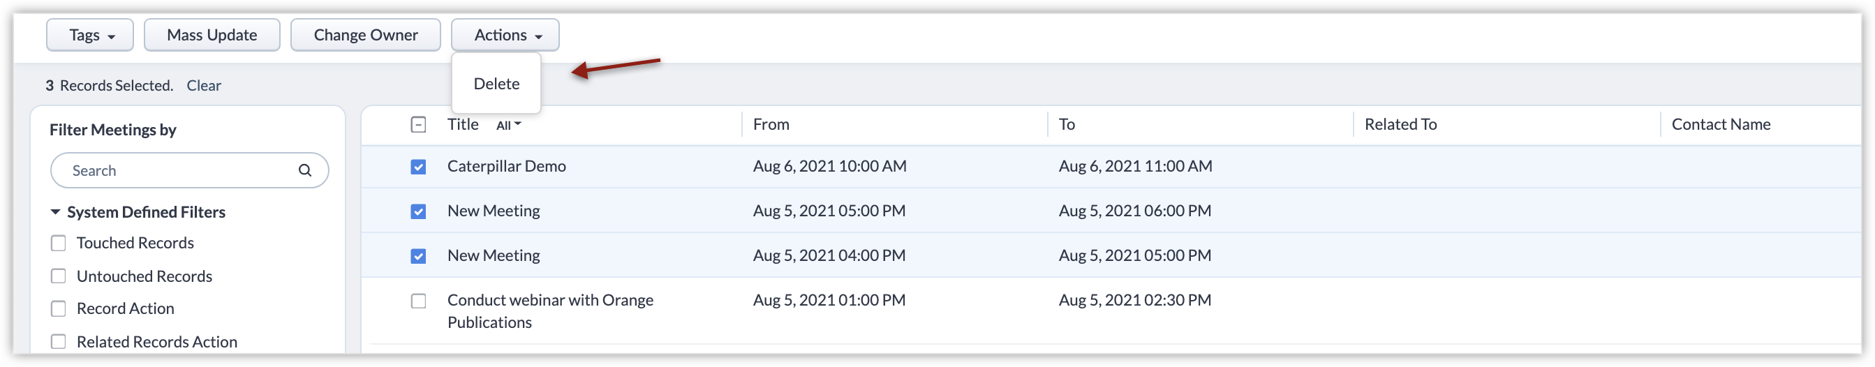Open the Tags dropdown
This screenshot has width=1875, height=367.
coord(90,35)
